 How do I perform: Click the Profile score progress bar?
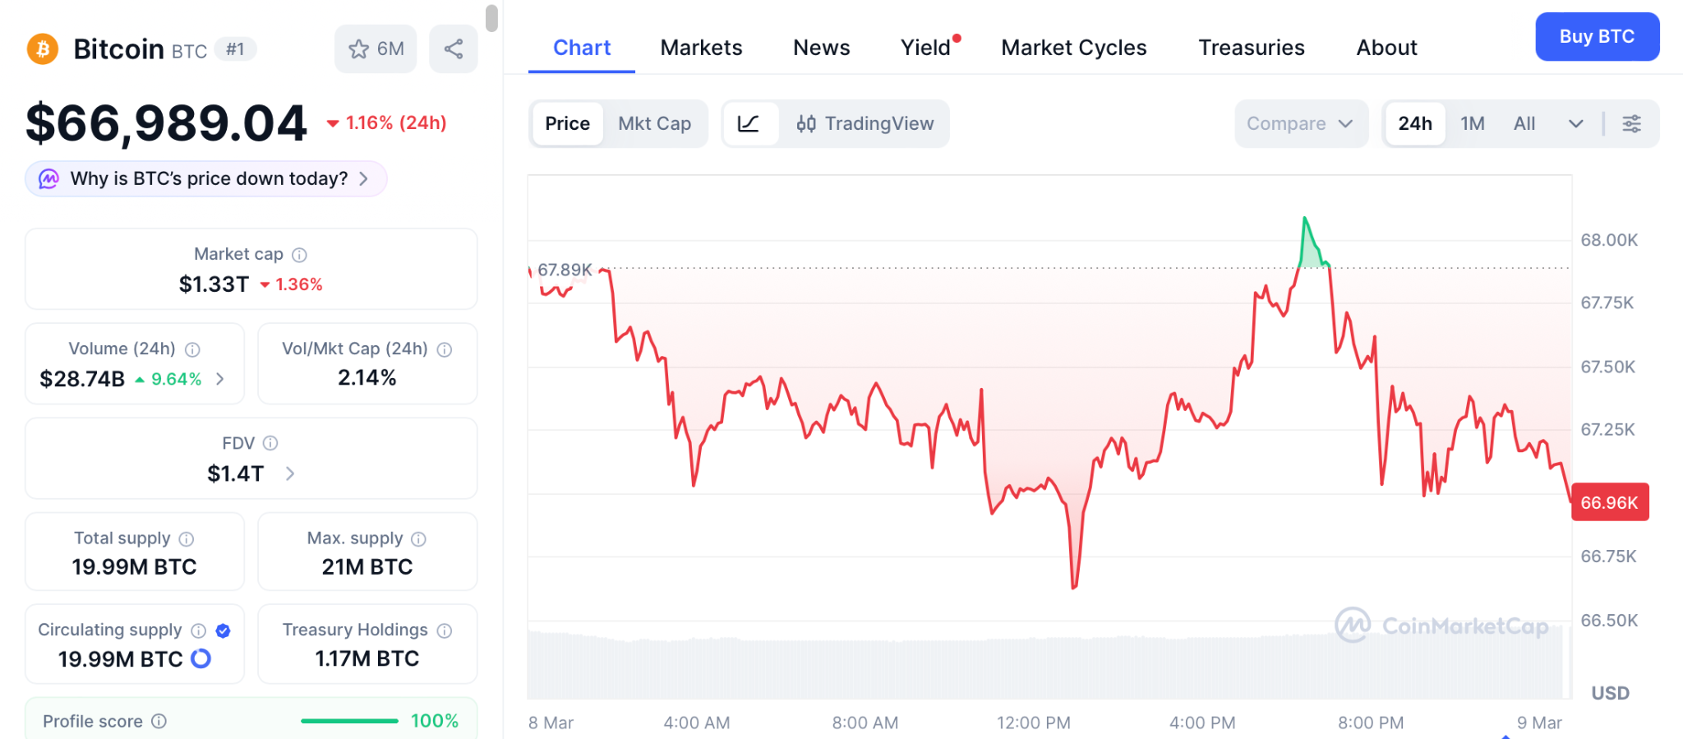(x=349, y=721)
